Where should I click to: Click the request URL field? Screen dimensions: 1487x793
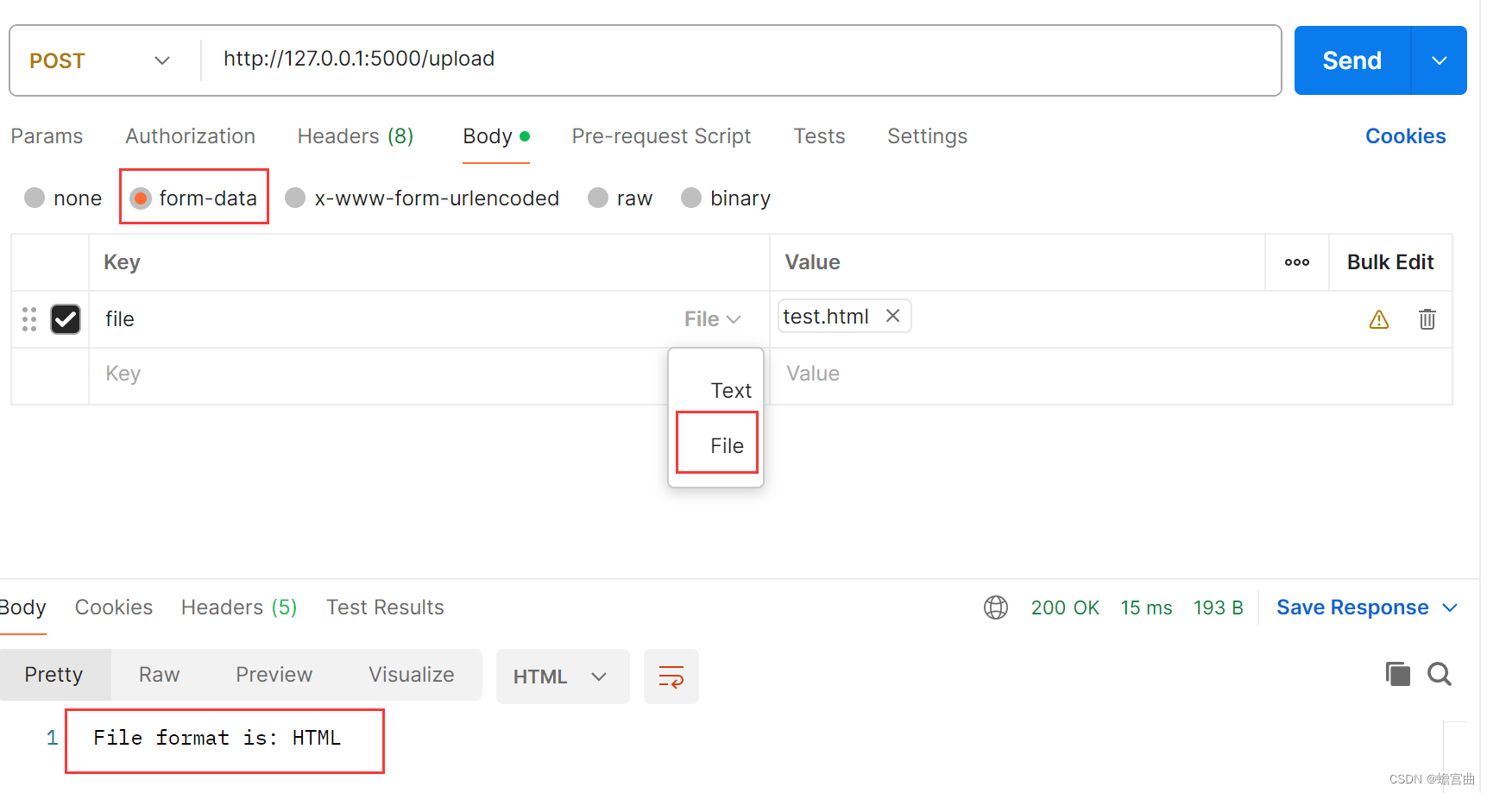(742, 60)
